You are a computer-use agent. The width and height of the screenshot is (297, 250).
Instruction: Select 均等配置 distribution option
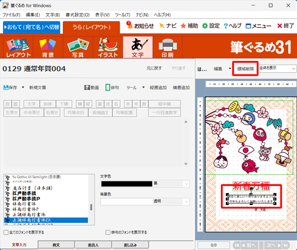pyautogui.click(x=124, y=113)
